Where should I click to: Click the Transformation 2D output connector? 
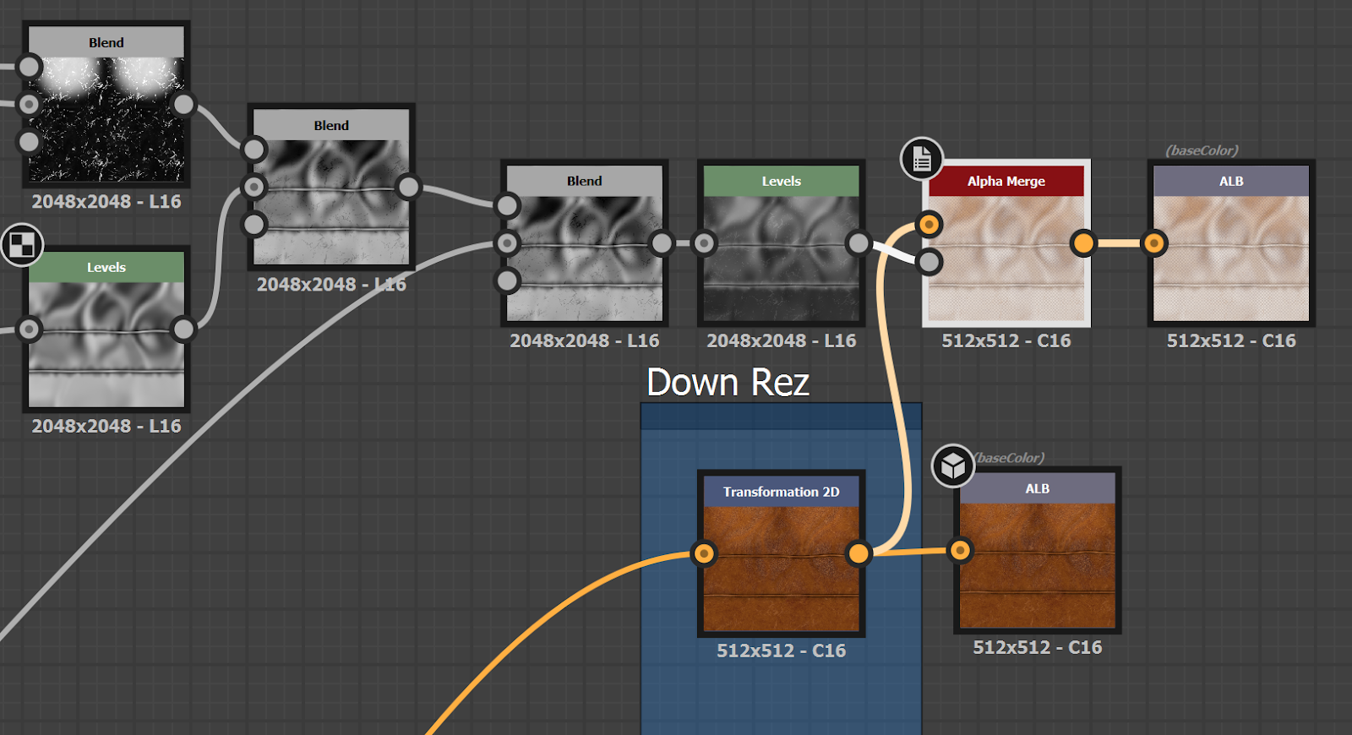[x=859, y=553]
